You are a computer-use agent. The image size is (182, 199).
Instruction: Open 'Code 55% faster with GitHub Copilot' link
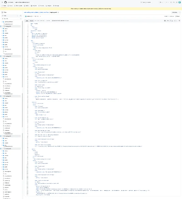60,21
